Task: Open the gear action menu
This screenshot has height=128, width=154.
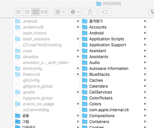Action: click(75, 12)
